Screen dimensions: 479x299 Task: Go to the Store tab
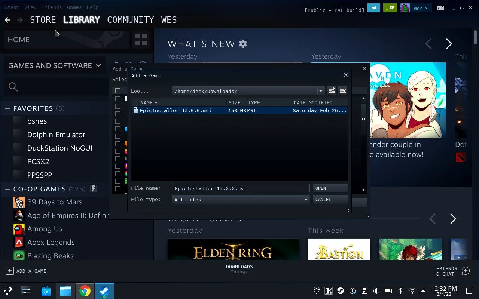pos(43,20)
